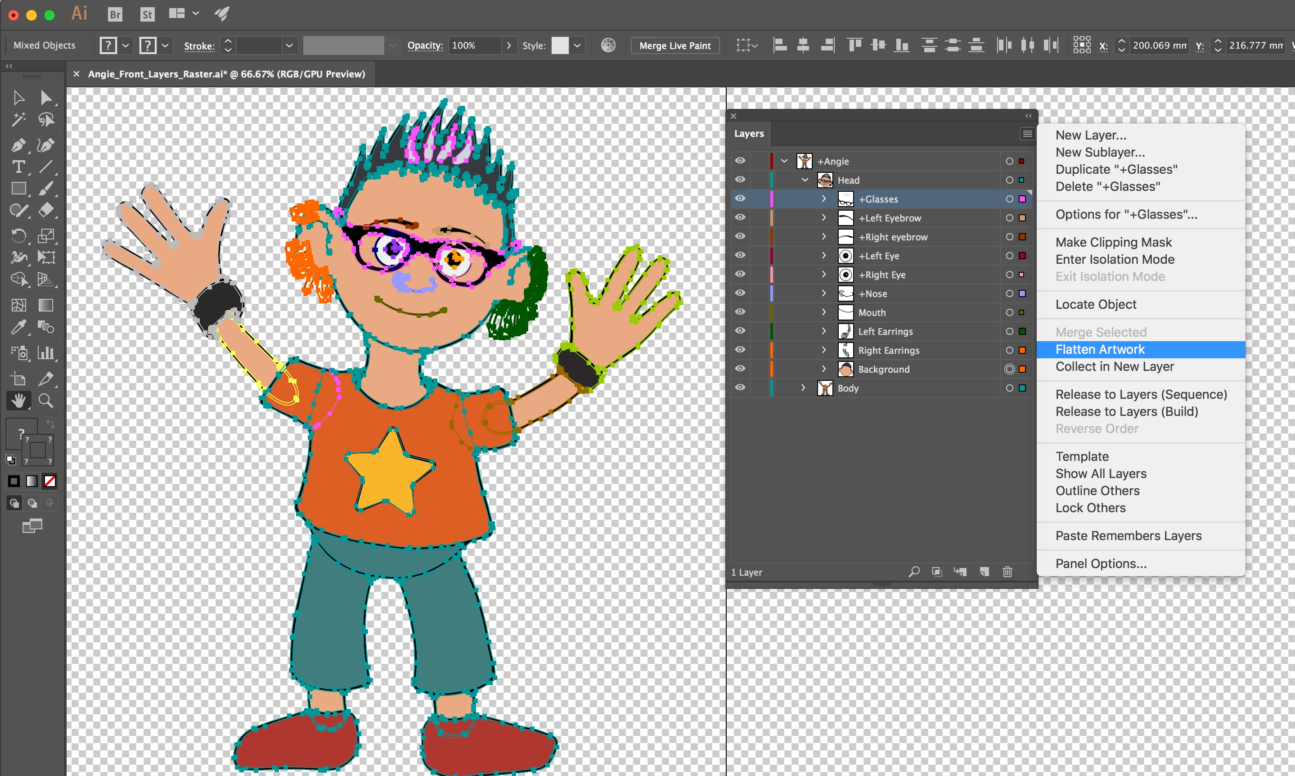Viewport: 1295px width, 776px height.
Task: Select the Rotate tool
Action: [x=18, y=236]
